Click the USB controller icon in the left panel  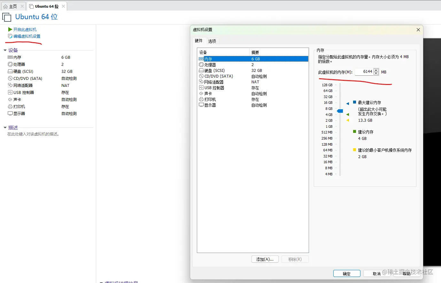(10, 93)
